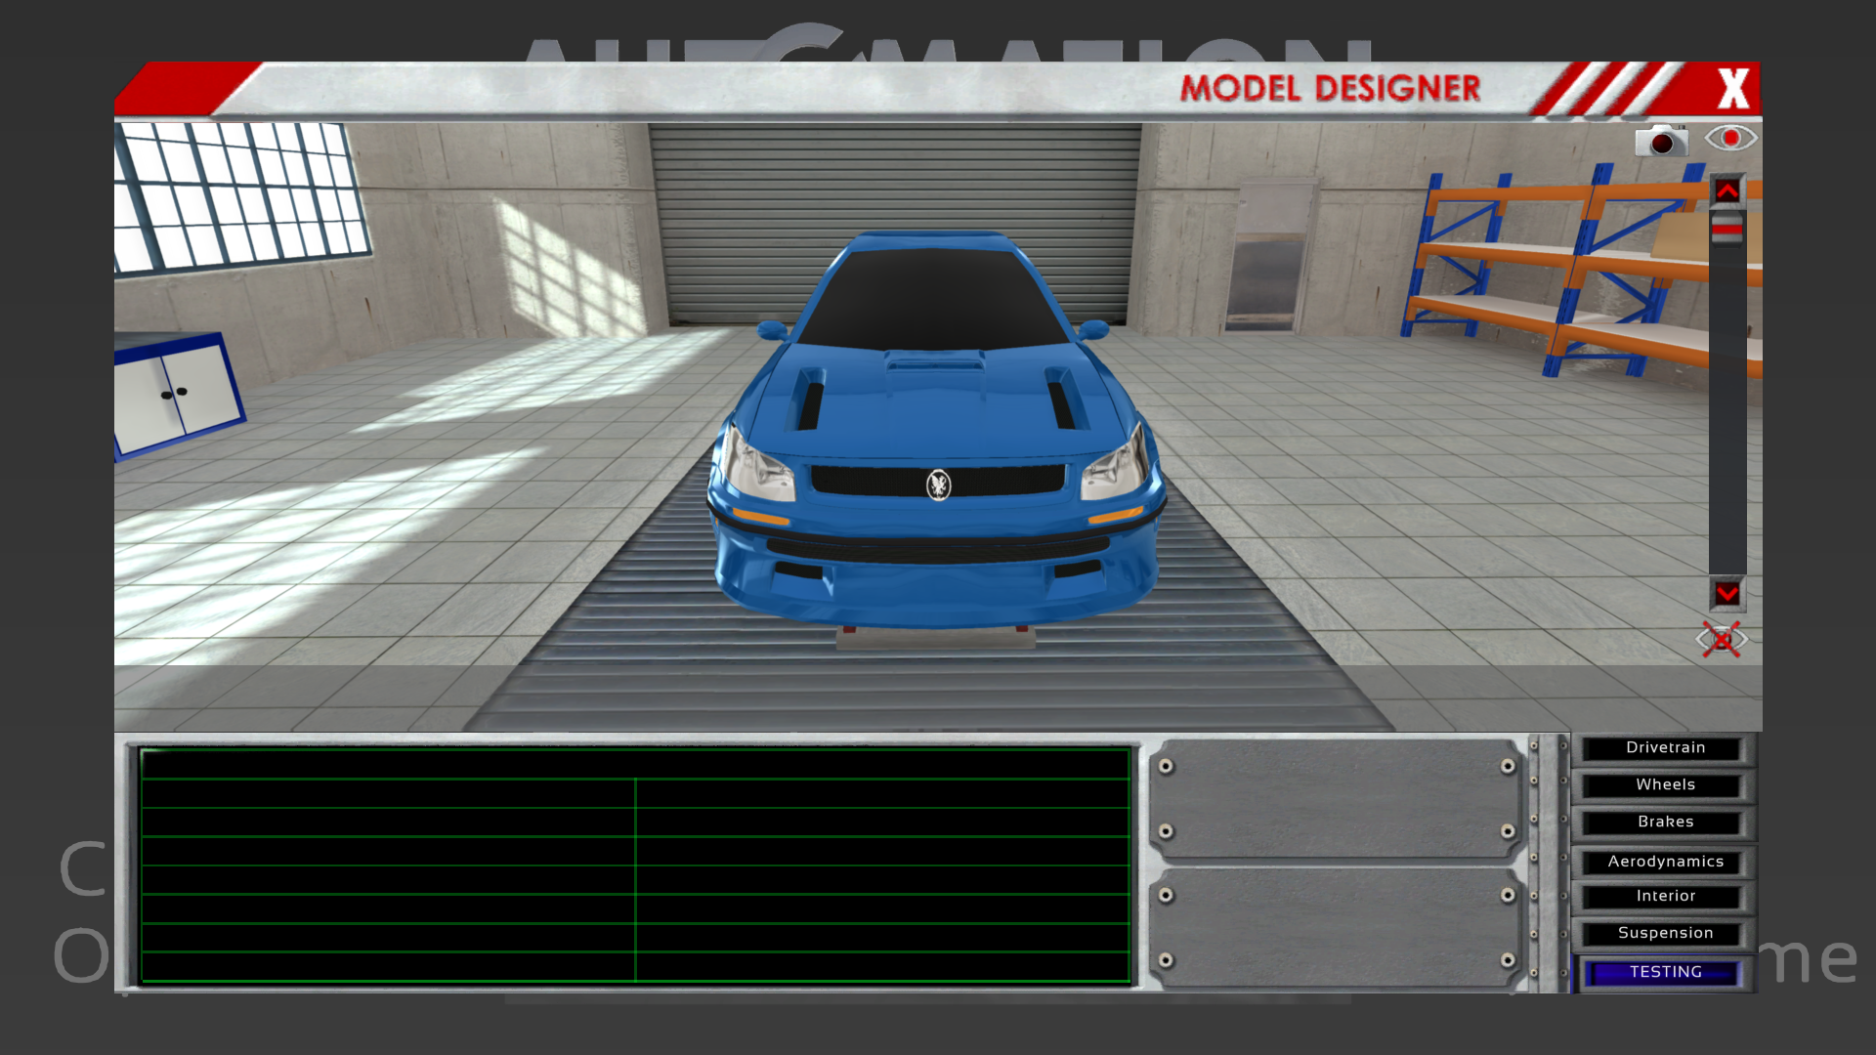The image size is (1876, 1055).
Task: Close the Model Designer with X
Action: click(x=1732, y=89)
